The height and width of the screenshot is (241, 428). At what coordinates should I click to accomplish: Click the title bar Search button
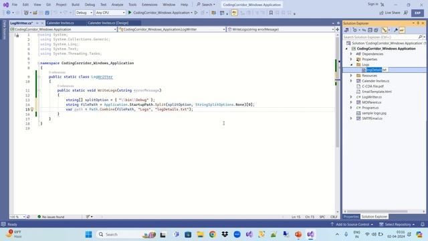[206, 5]
